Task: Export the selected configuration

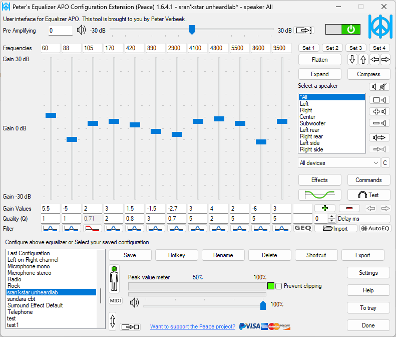Action: point(363,255)
